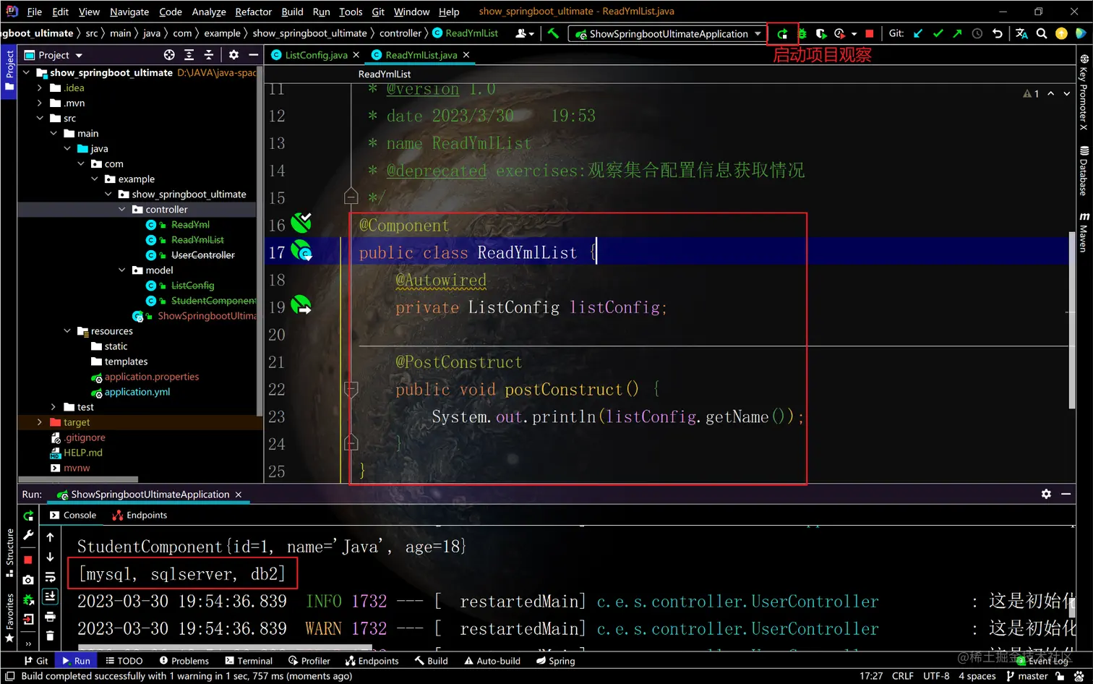Clear all console output with trash icon

tap(50, 636)
